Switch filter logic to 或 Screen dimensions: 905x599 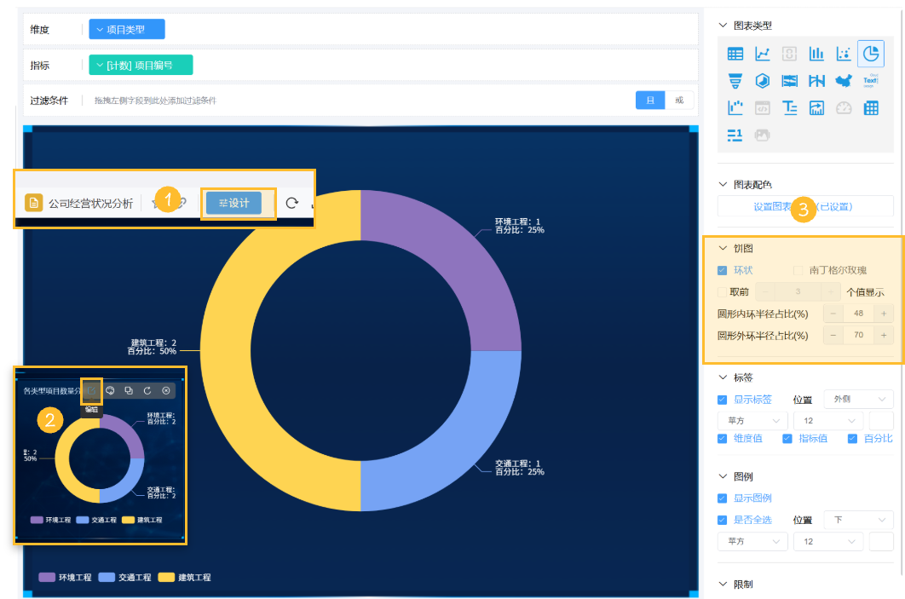click(x=679, y=101)
